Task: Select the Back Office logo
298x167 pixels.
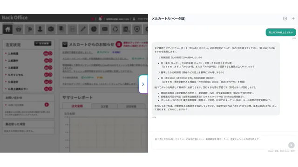Action: click(14, 18)
